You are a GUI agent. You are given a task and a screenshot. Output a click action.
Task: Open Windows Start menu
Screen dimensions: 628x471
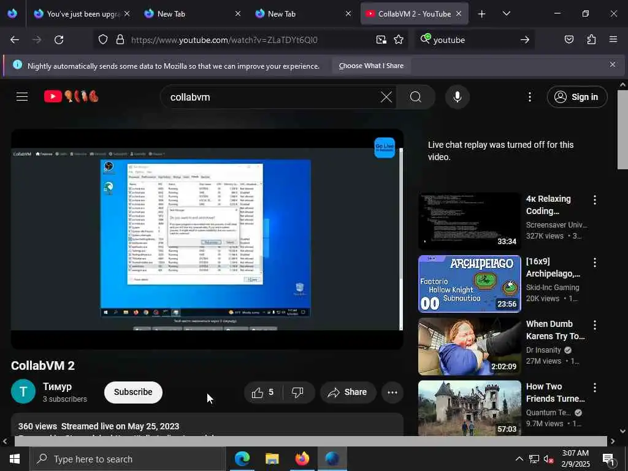[x=15, y=459]
